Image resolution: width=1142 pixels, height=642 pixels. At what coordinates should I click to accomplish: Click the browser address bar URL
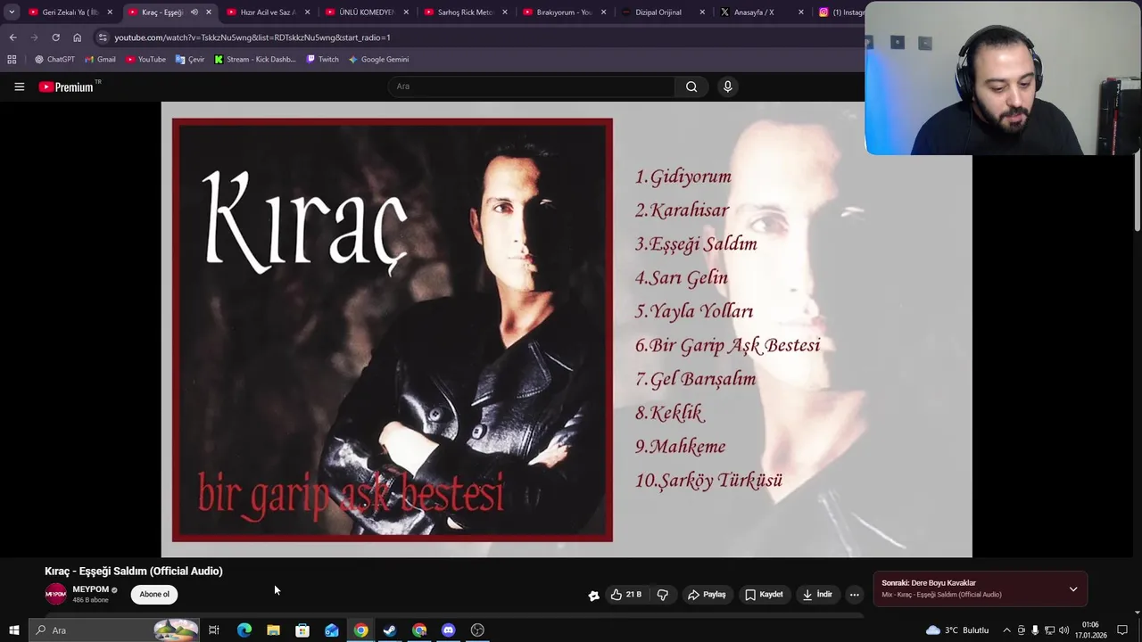coord(252,37)
